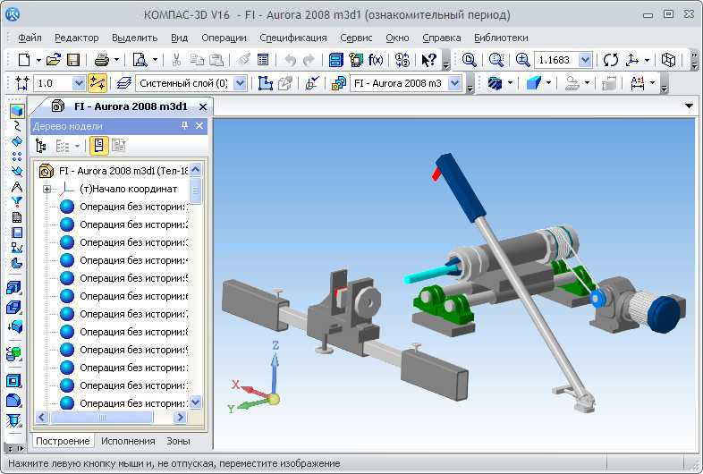Click the Rotate view icon
The width and height of the screenshot is (703, 474).
pos(610,60)
